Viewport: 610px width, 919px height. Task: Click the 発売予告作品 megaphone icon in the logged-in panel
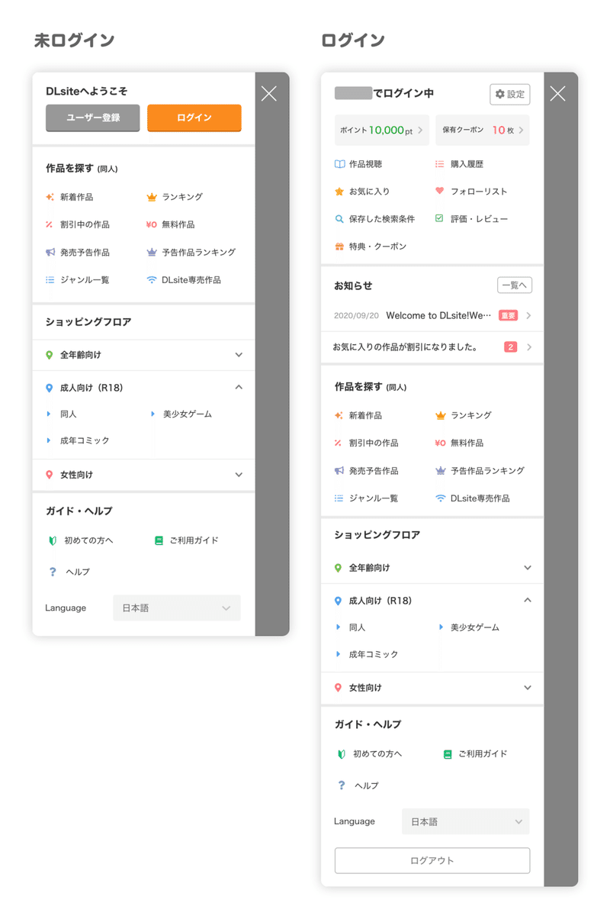tap(339, 471)
